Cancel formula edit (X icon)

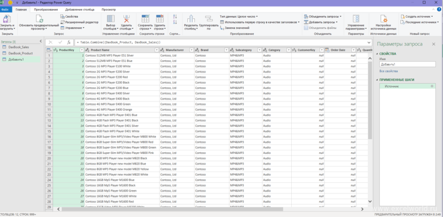(51, 42)
